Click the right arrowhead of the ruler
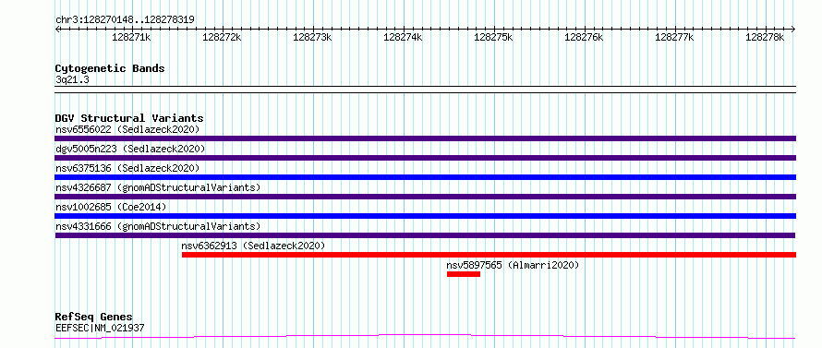This screenshot has width=822, height=348. [793, 29]
